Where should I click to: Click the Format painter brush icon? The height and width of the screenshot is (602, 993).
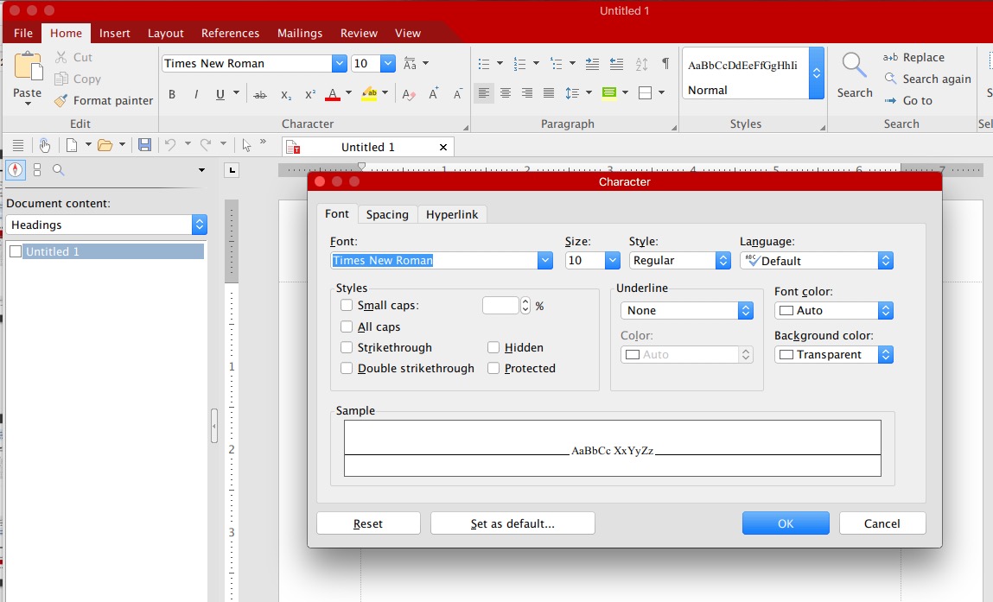(60, 101)
